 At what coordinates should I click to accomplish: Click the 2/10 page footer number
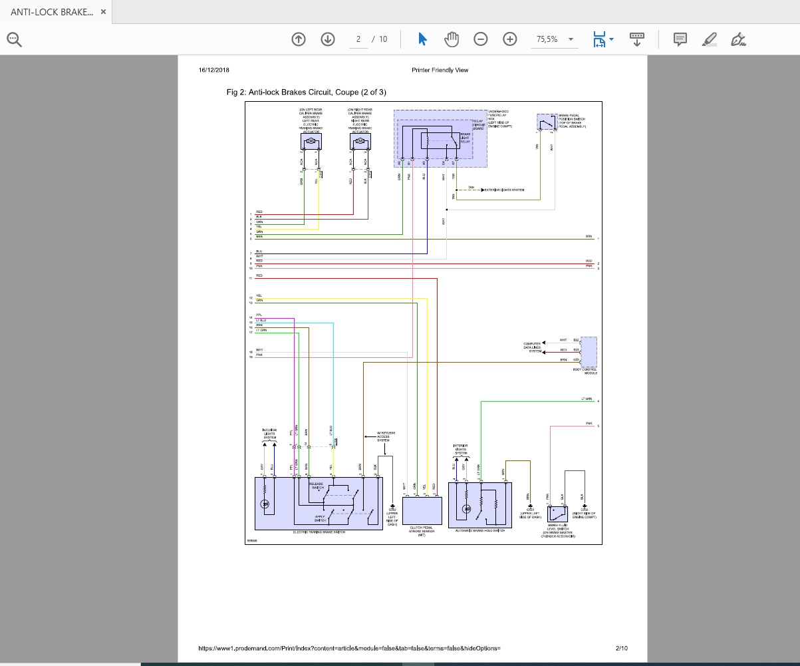(x=621, y=648)
